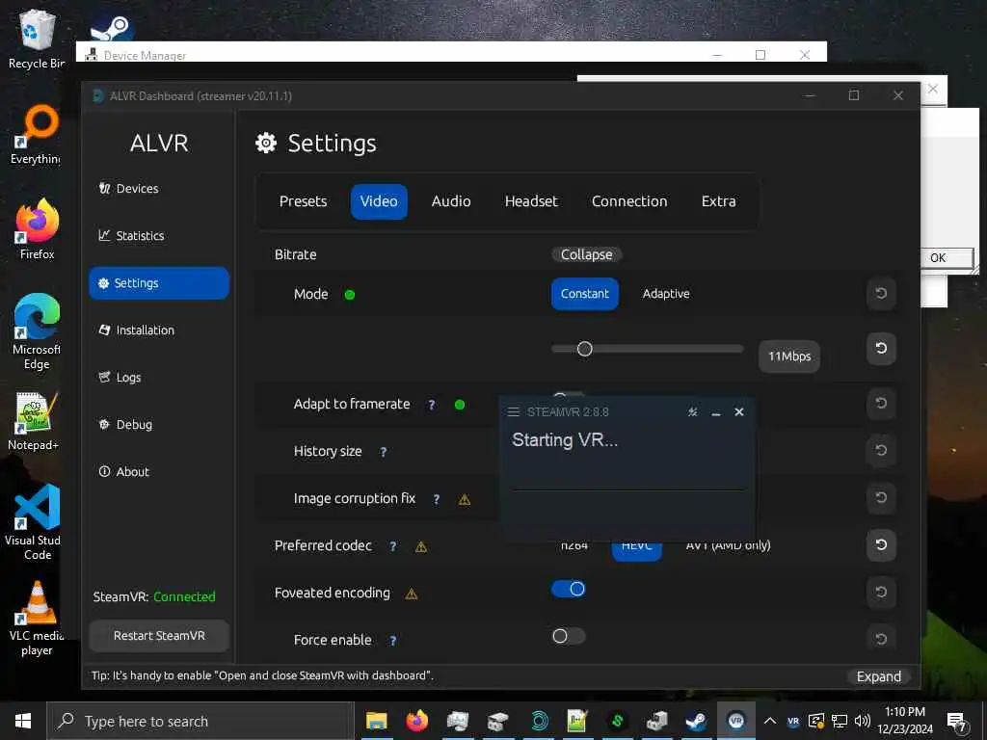Reset the Foveated encoding setting
Viewport: 987px width, 740px height.
pyautogui.click(x=881, y=592)
